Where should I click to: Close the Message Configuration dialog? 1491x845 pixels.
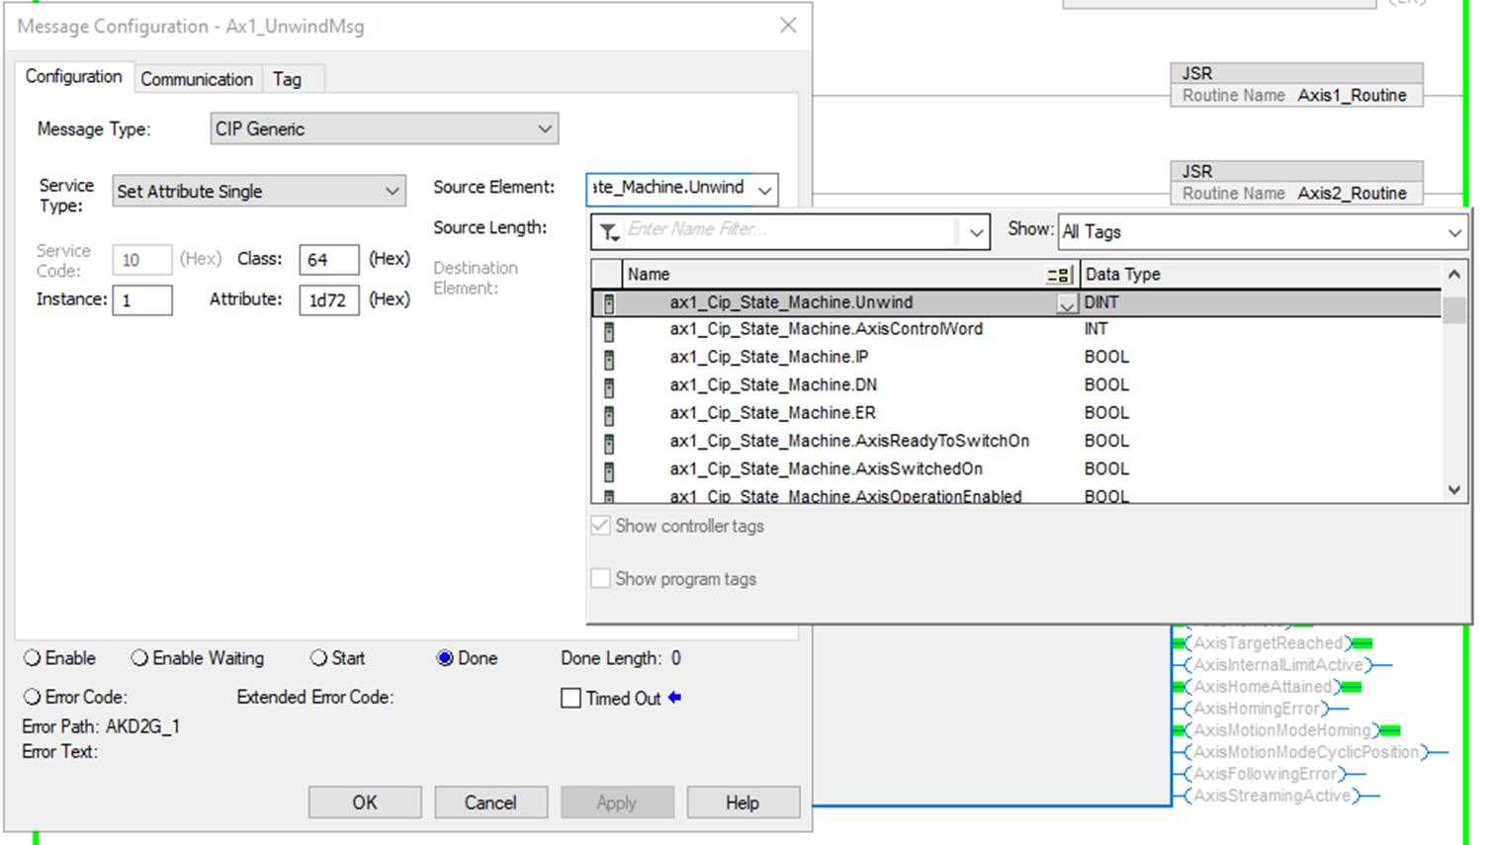[788, 26]
